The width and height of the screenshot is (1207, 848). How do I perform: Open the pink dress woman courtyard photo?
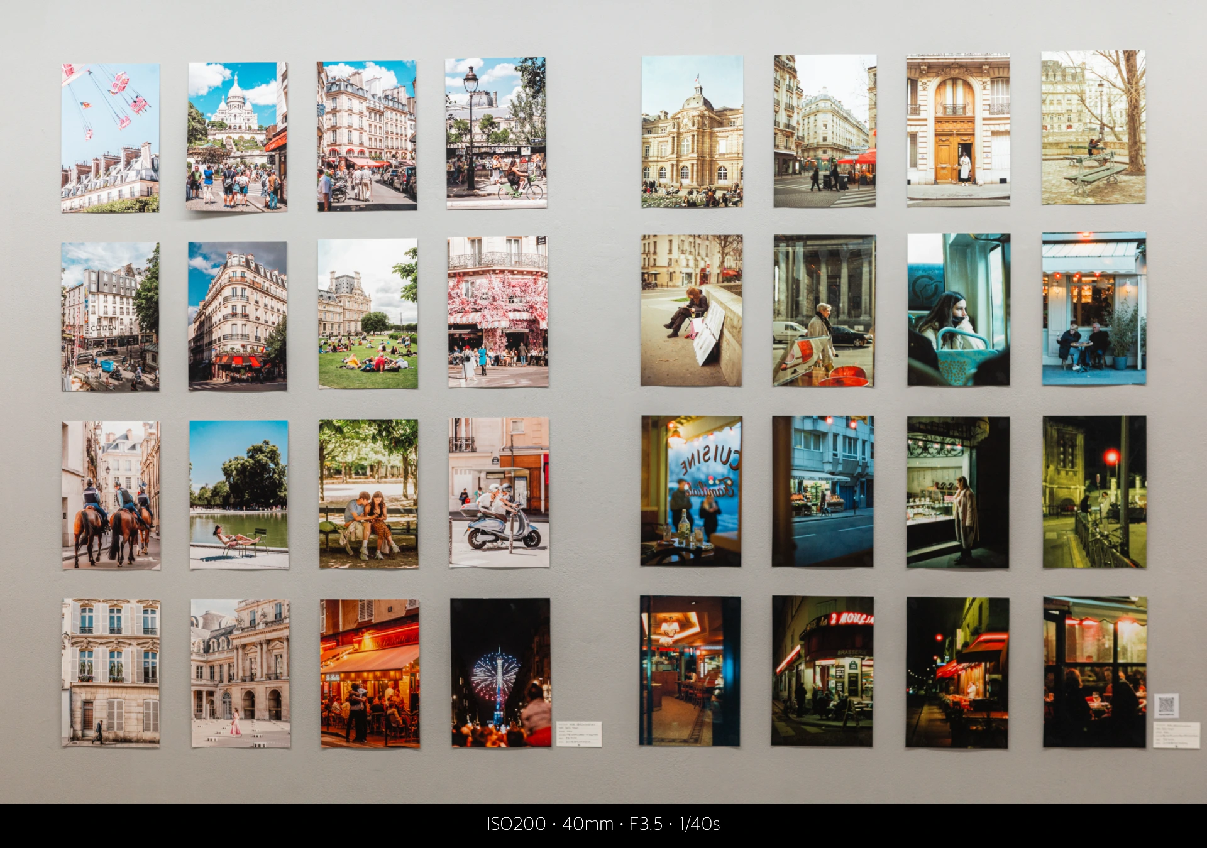(x=240, y=673)
